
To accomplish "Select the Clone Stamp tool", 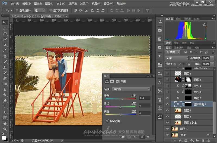I will (x=5, y=67).
